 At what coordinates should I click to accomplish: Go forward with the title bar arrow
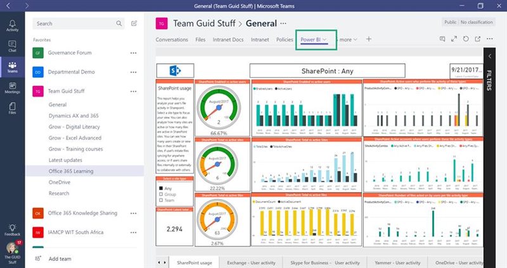pyautogui.click(x=27, y=6)
